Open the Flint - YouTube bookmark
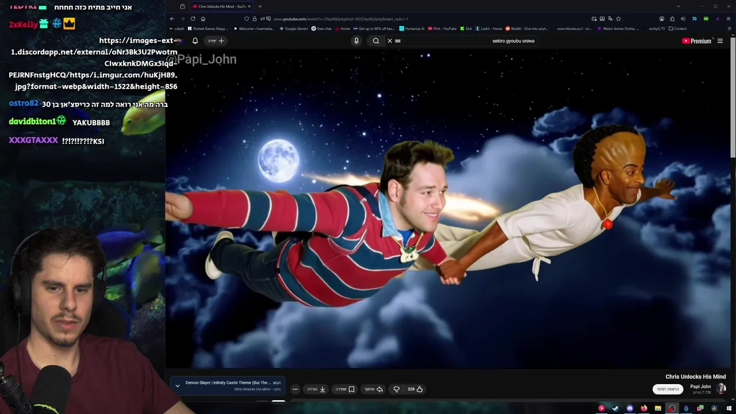This screenshot has width=736, height=414. [442, 29]
